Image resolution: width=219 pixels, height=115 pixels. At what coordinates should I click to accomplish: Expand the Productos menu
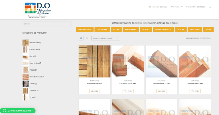(x=177, y=7)
